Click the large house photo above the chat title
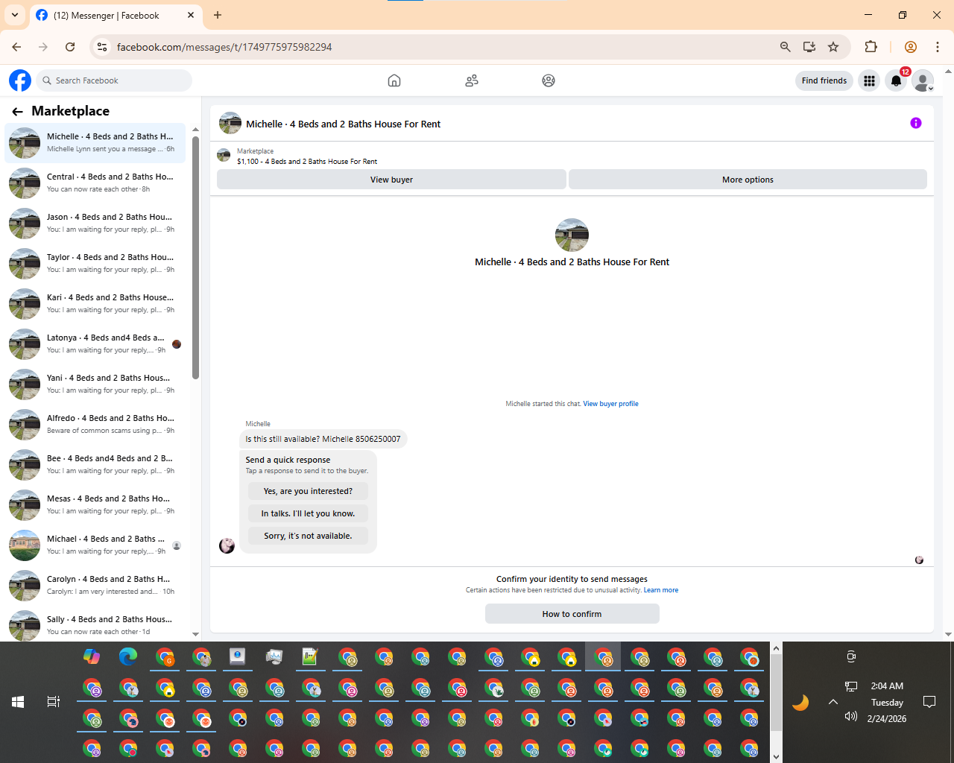954x763 pixels. pos(572,235)
